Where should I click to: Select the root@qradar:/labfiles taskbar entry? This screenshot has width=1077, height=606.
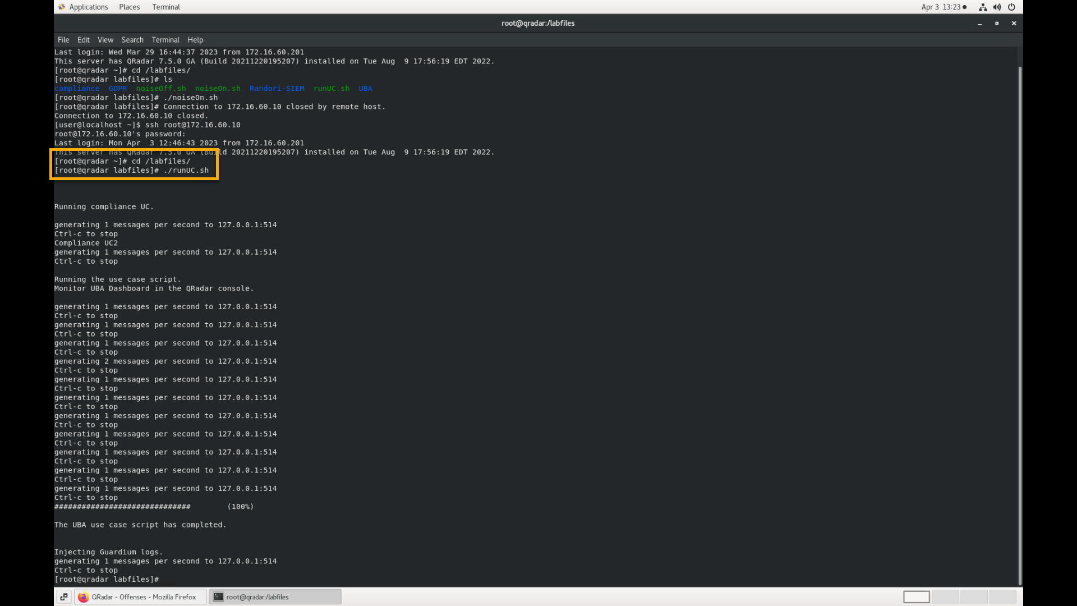click(275, 596)
